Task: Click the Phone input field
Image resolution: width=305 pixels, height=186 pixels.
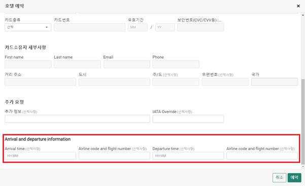Action: 176,64
